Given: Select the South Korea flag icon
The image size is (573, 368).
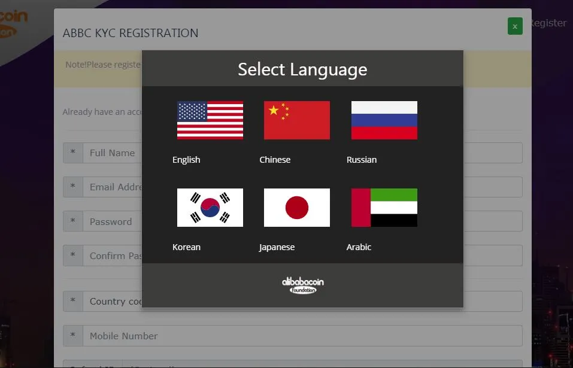Looking at the screenshot, I should click(210, 208).
